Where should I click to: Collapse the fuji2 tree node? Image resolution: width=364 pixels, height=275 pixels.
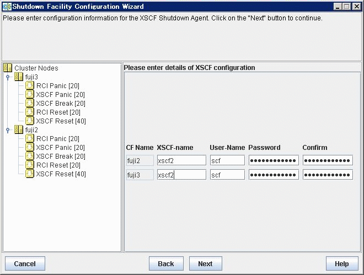(8, 130)
